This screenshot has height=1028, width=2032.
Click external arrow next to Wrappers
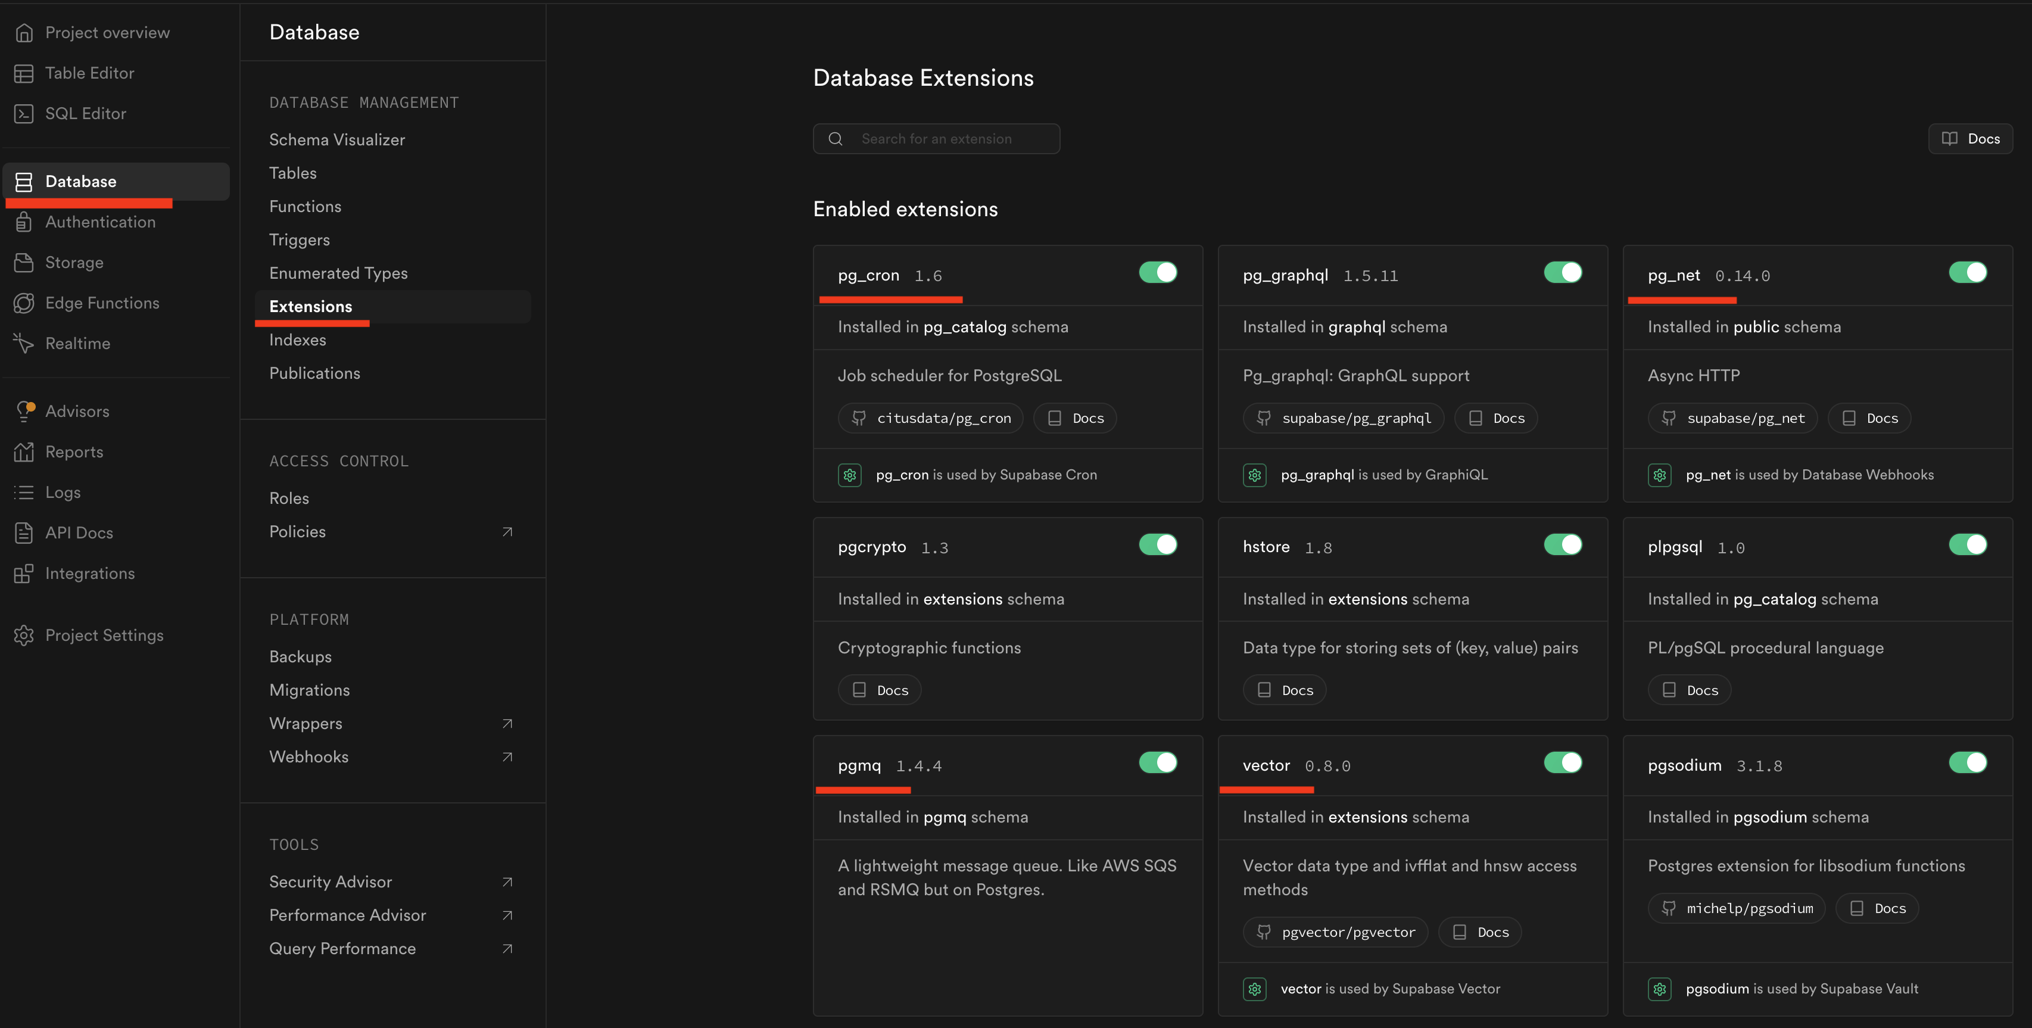(x=507, y=724)
